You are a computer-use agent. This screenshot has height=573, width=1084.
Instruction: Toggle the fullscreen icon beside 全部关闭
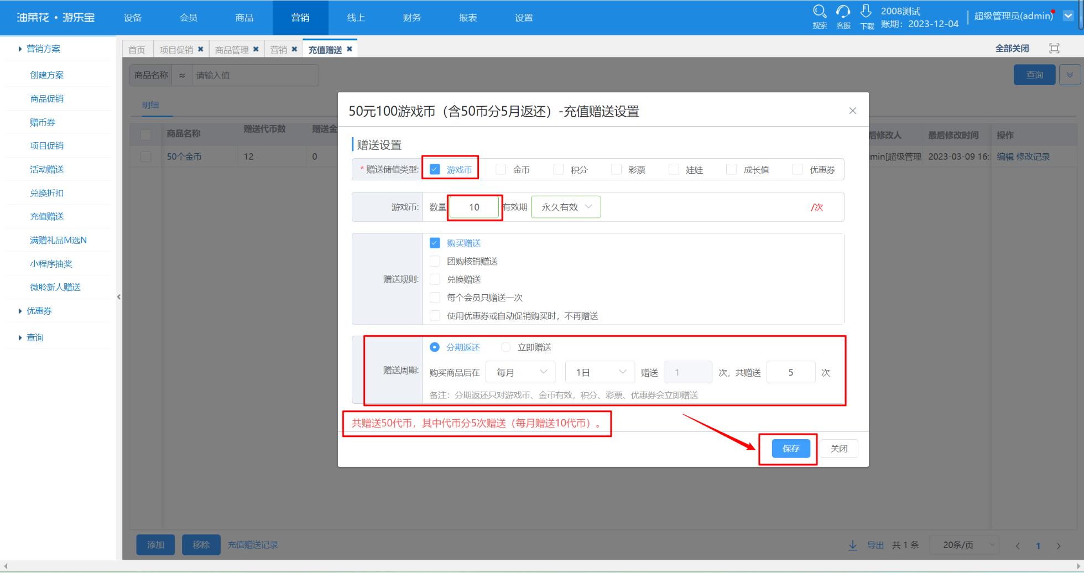point(1054,49)
